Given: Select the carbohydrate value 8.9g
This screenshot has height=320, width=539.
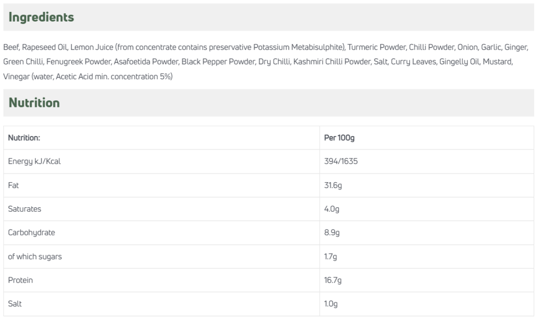Looking at the screenshot, I should pos(331,233).
